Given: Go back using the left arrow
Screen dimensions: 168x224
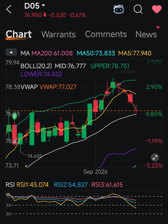Looking at the screenshot, I should pos(9,9).
